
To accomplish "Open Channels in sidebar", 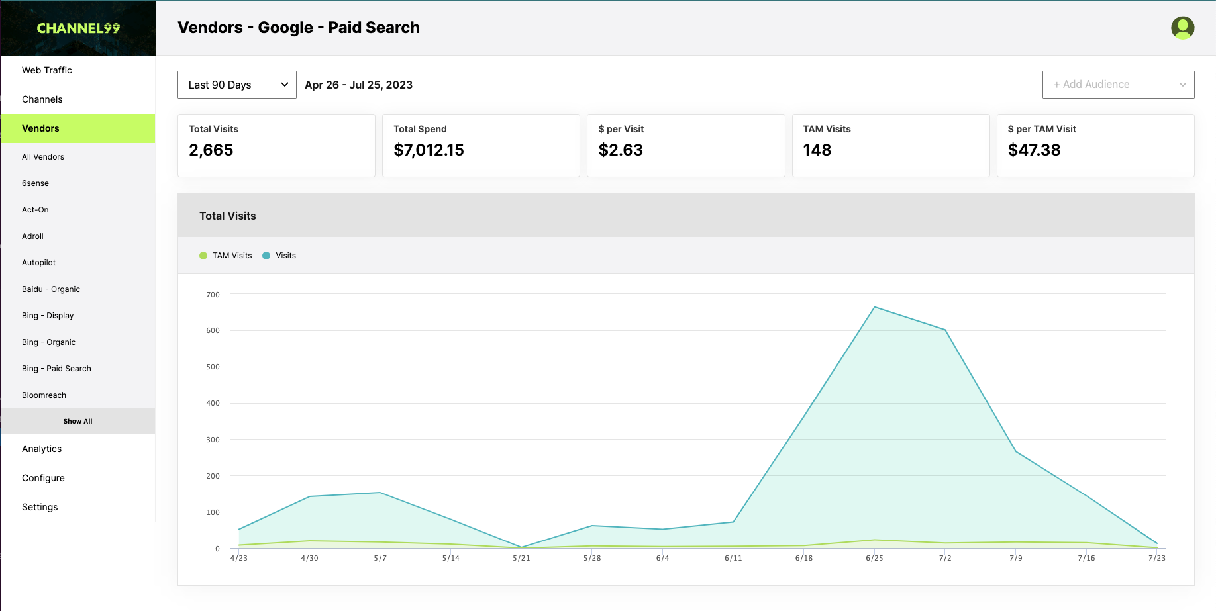I will (78, 99).
